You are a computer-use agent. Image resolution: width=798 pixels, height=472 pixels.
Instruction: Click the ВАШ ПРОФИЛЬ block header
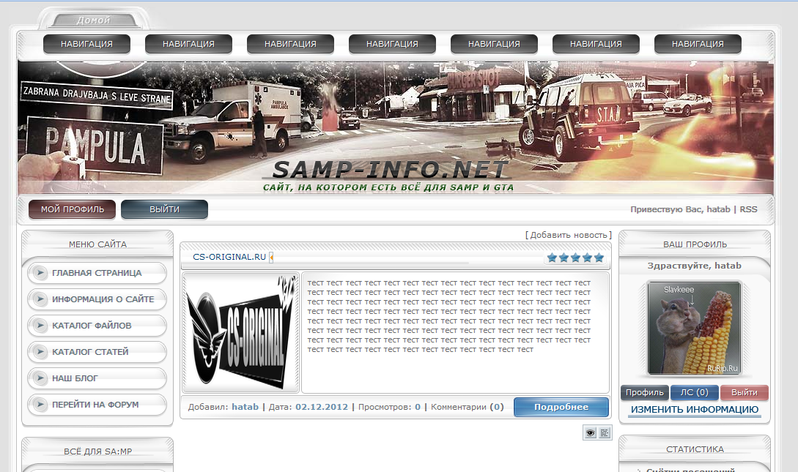[695, 244]
